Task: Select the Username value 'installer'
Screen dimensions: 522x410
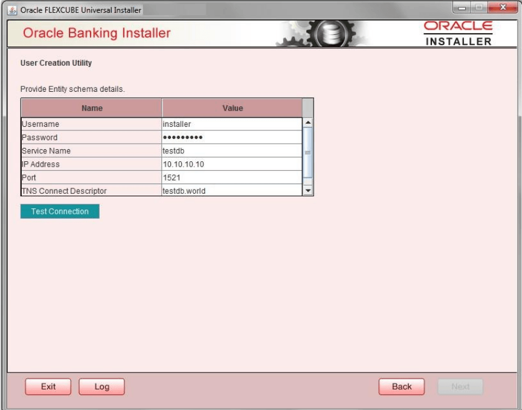Action: click(x=232, y=124)
